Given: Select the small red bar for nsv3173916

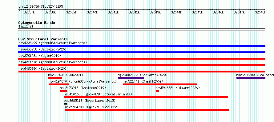Looking at the screenshot, I should 63,91.
